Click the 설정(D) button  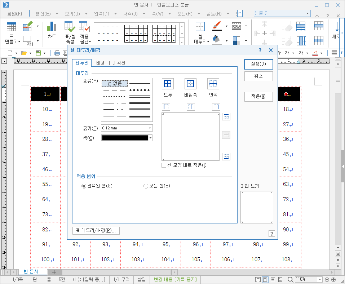[x=258, y=64]
